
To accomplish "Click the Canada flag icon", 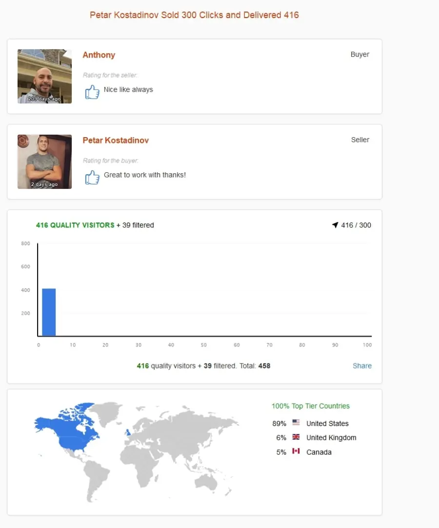I will click(x=296, y=451).
